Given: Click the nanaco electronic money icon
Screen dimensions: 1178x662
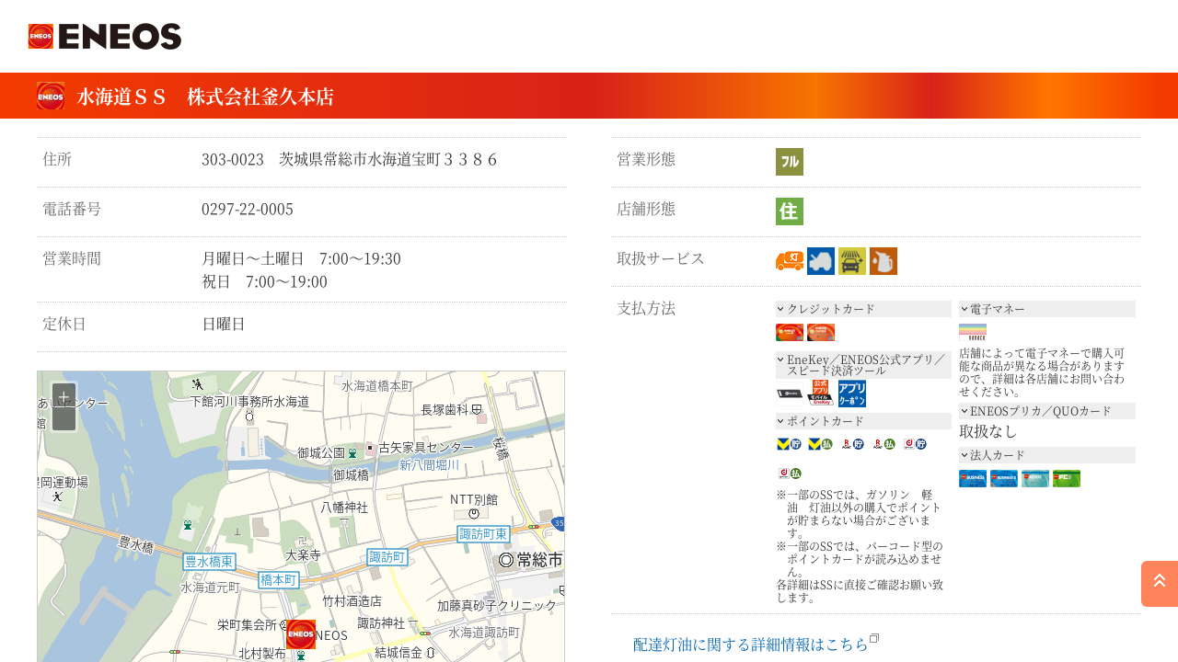Looking at the screenshot, I should (973, 332).
